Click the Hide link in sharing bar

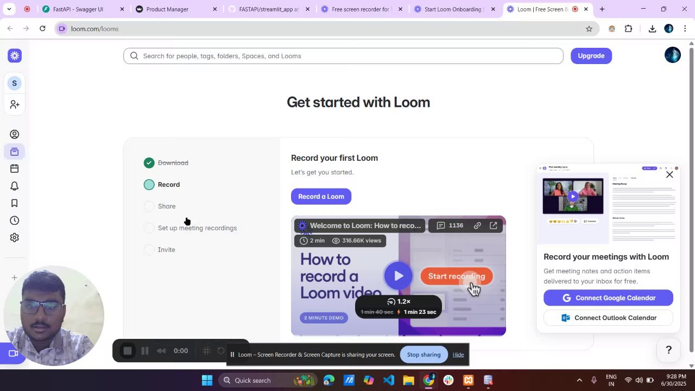(x=458, y=355)
